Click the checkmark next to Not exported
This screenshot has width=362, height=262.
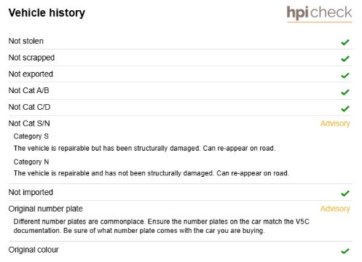(x=345, y=76)
